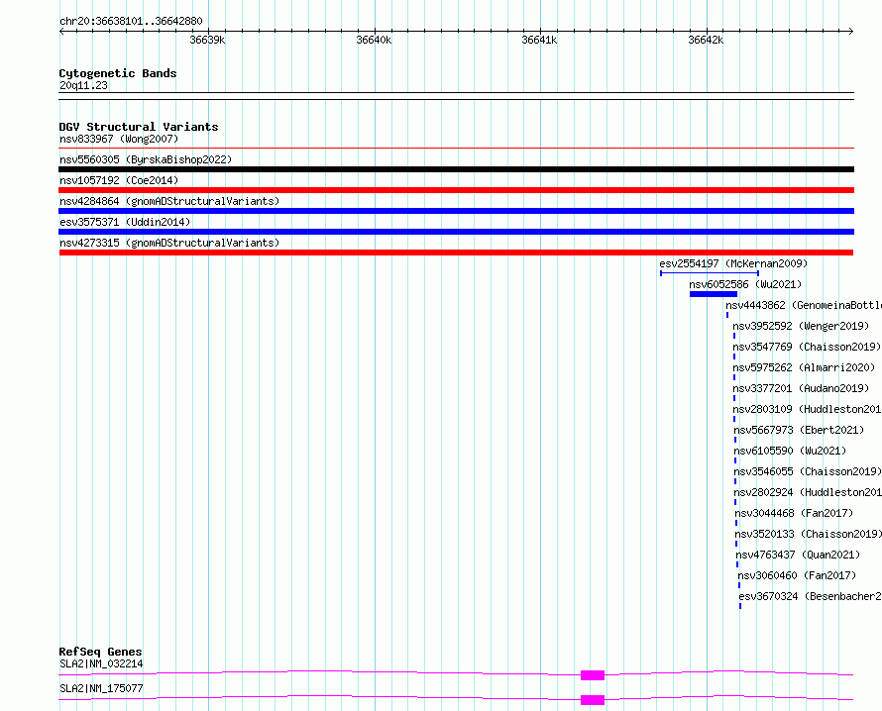This screenshot has height=711, width=882.
Task: Click nsv3546055 (Chaisson2019) label
Action: (x=808, y=471)
